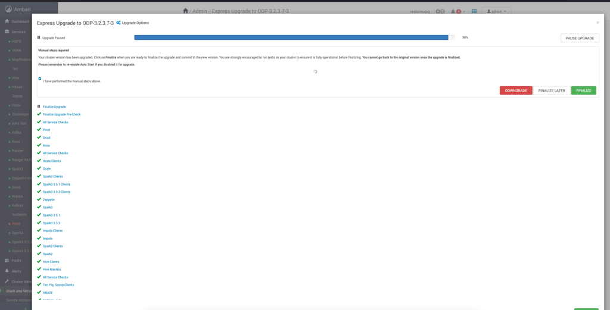Screen dimensions: 610x310
Task: Click the Downgrade button
Action: (516, 90)
